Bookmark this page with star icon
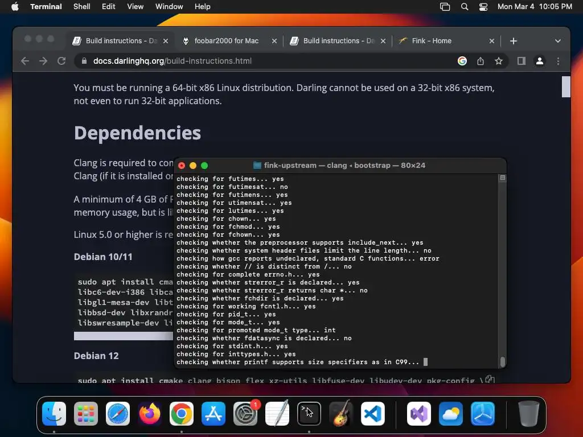The height and width of the screenshot is (437, 583). pyautogui.click(x=499, y=61)
